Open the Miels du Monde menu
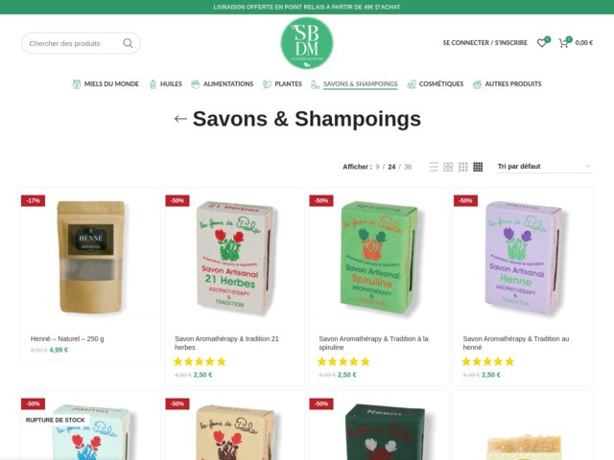This screenshot has height=460, width=614. pyautogui.click(x=106, y=83)
